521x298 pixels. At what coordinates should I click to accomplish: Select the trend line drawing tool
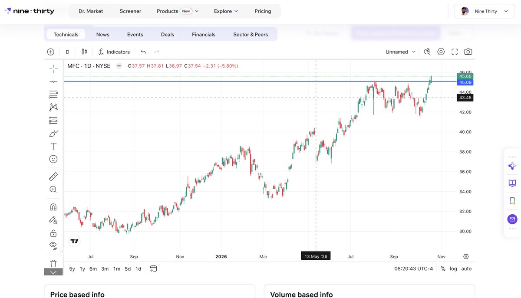(x=53, y=82)
